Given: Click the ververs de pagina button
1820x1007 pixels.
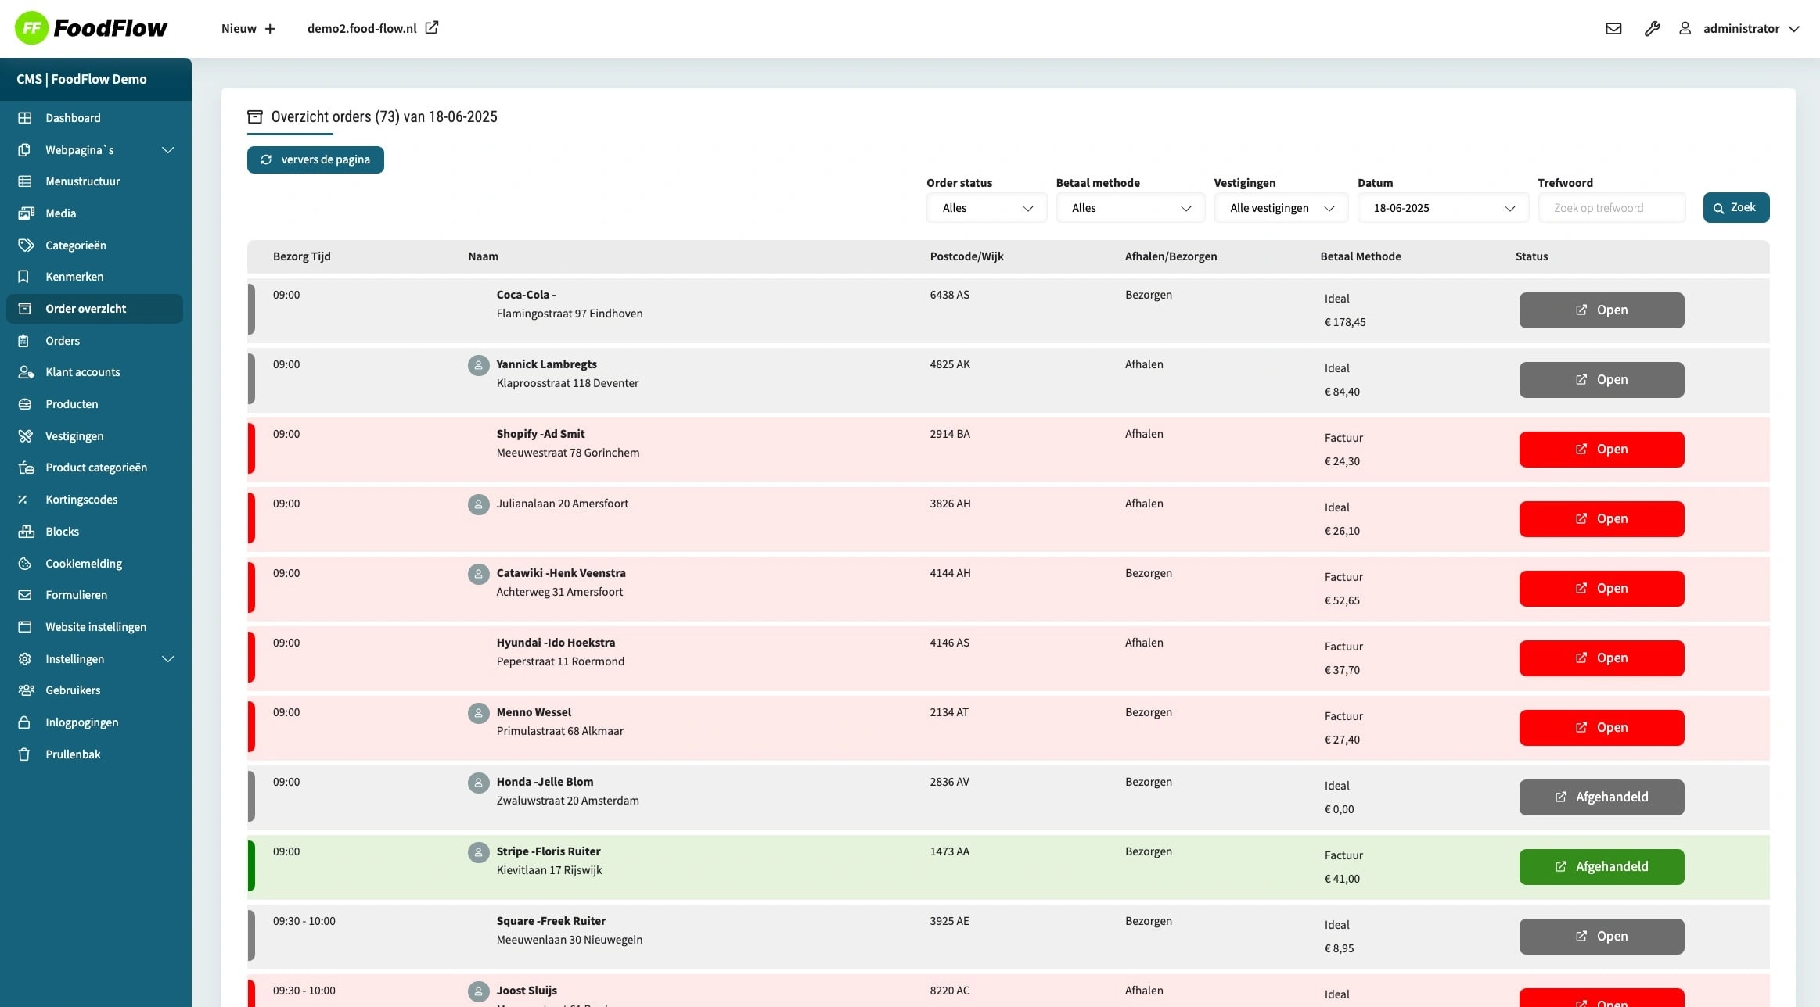Looking at the screenshot, I should click(x=315, y=159).
